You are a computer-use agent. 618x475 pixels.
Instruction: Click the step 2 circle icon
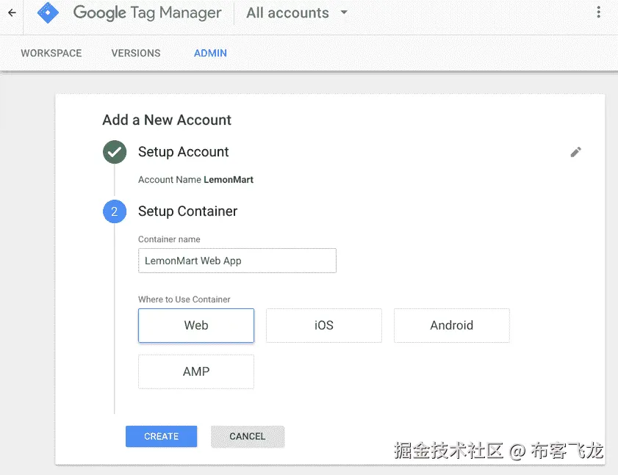115,211
